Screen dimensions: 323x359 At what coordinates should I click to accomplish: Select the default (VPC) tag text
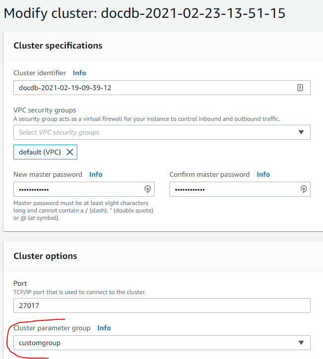click(40, 152)
